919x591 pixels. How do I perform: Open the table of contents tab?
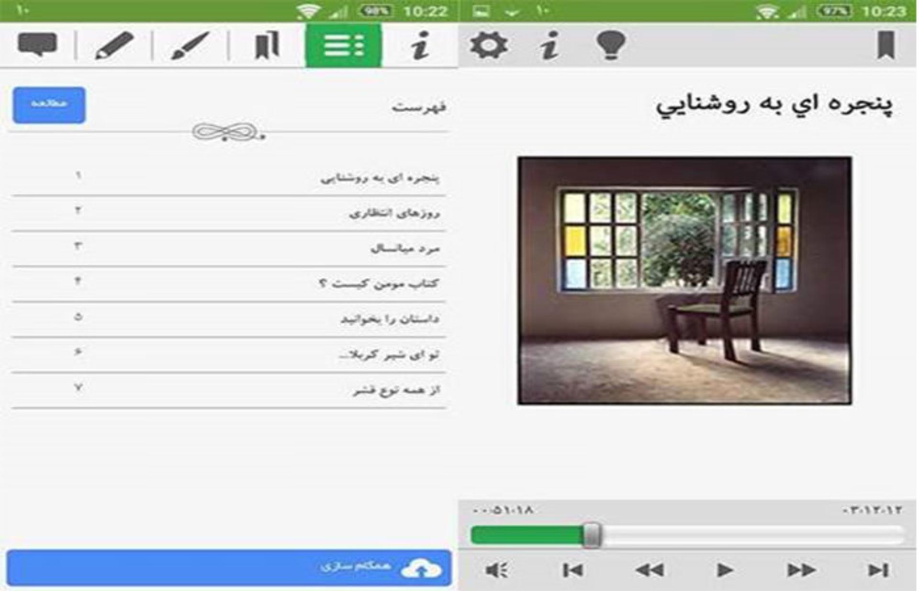click(344, 45)
